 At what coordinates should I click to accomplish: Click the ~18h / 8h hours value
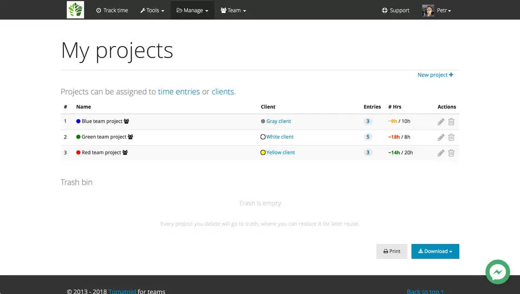tap(399, 137)
